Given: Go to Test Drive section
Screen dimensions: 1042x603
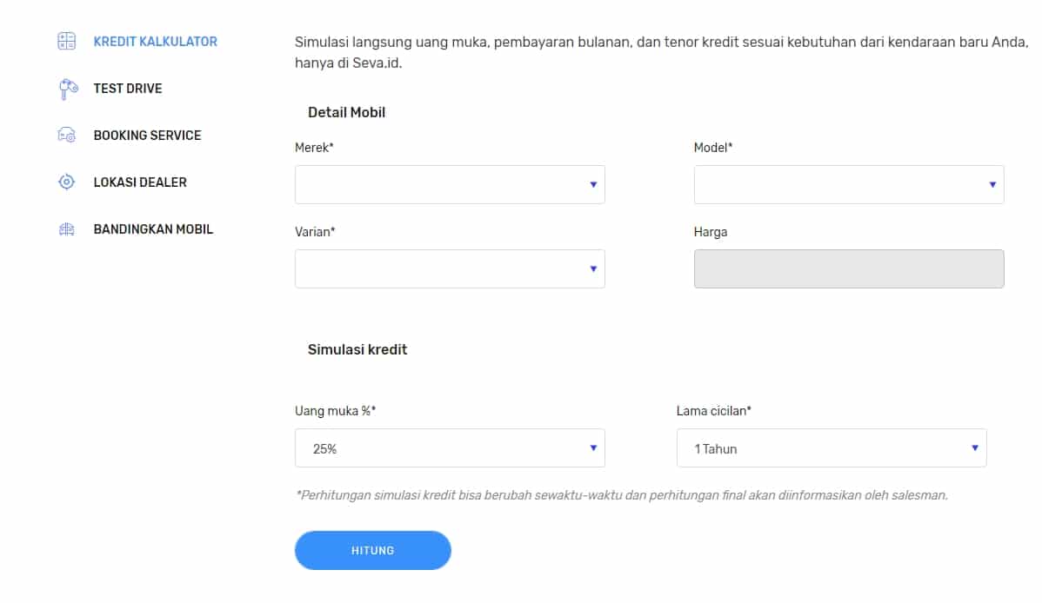Looking at the screenshot, I should pyautogui.click(x=128, y=89).
